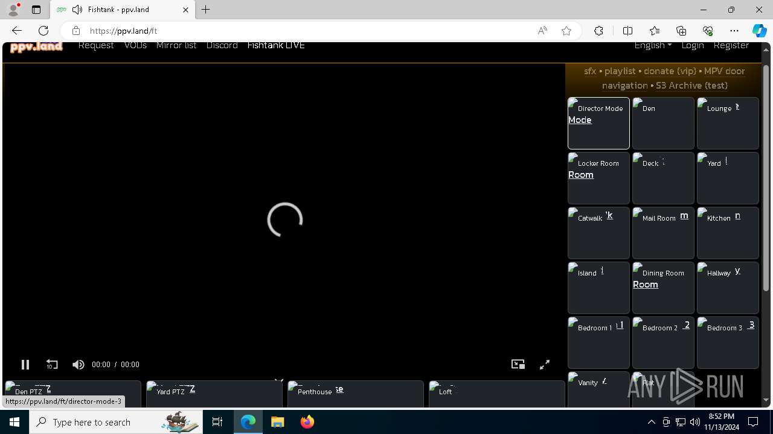Open the Discord link
This screenshot has width=773, height=434.
tap(222, 45)
